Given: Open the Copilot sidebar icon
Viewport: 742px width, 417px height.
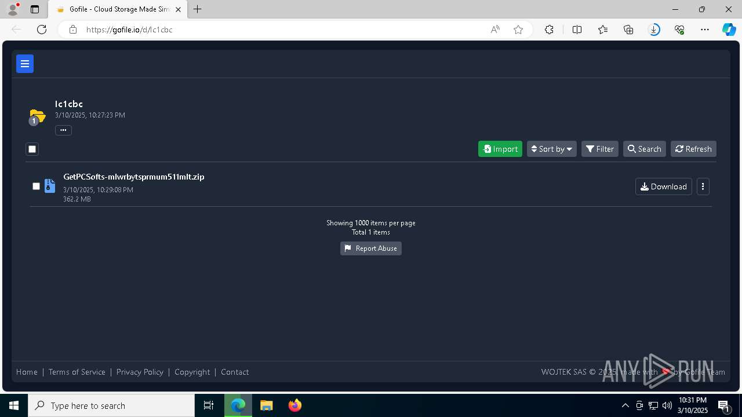Looking at the screenshot, I should click(729, 30).
